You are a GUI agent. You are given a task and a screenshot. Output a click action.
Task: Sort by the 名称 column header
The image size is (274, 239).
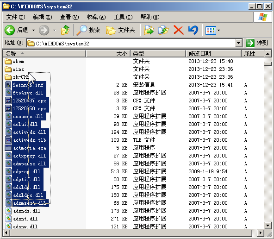[44, 54]
